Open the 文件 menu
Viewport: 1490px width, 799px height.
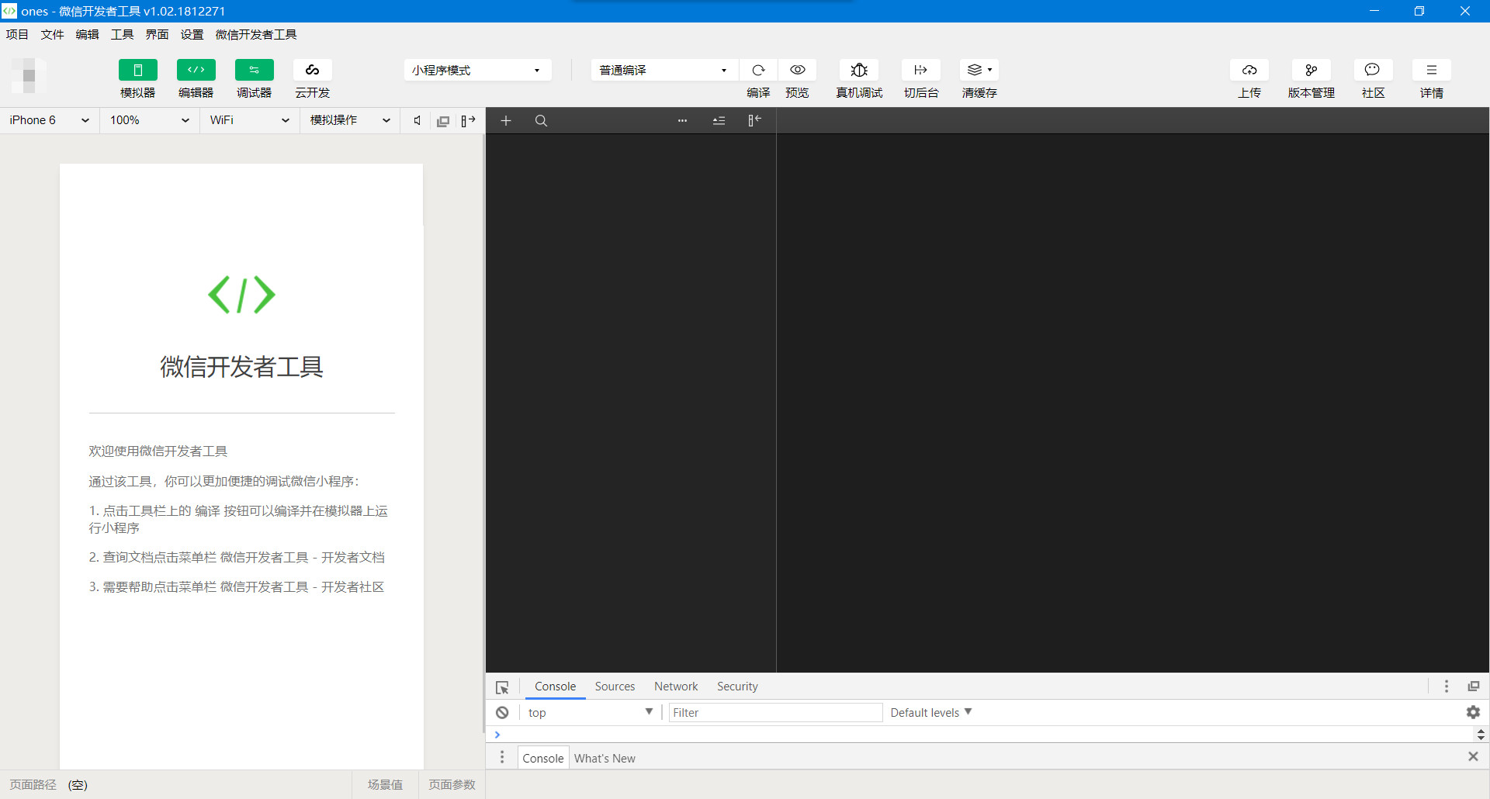coord(52,34)
